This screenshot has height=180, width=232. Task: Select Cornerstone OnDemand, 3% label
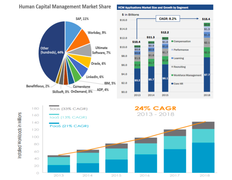pyautogui.click(x=81, y=89)
